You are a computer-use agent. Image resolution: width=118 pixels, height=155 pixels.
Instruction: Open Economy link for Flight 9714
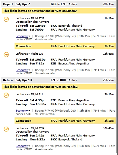[22, 146]
